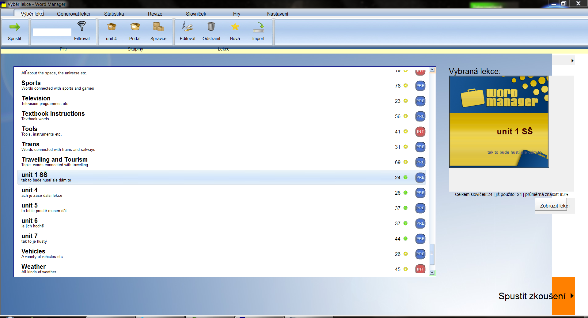Select the Travelling and Tourism lesson

click(221, 162)
